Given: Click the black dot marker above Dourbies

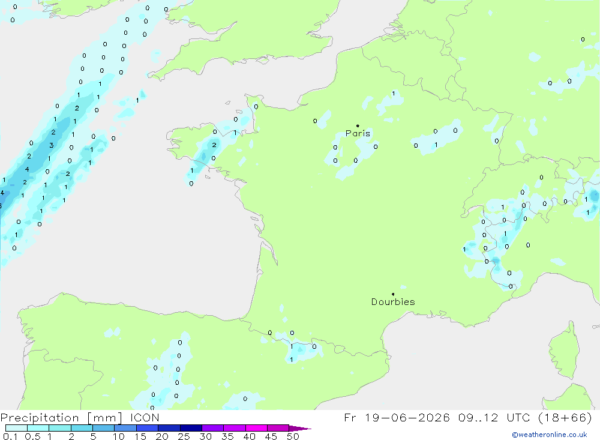Looking at the screenshot, I should click(x=393, y=294).
